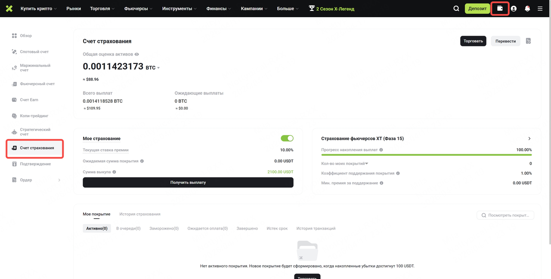Click the Торговать button beside Перевести
551x279 pixels.
474,41
